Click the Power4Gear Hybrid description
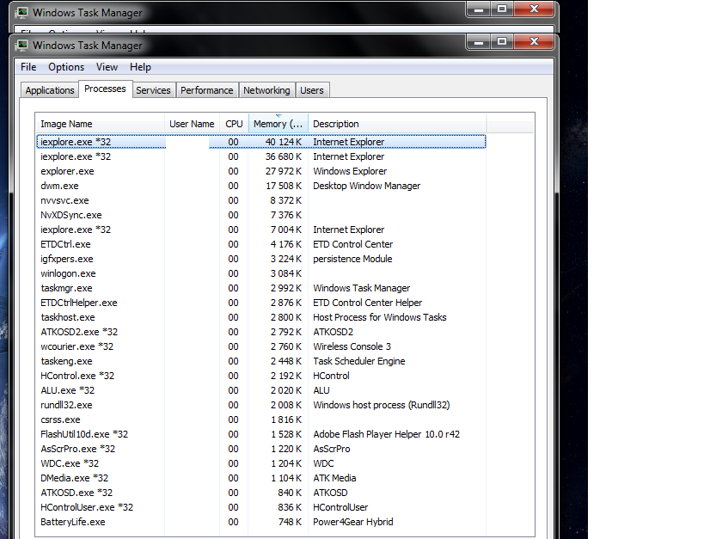The image size is (704, 539). (353, 522)
